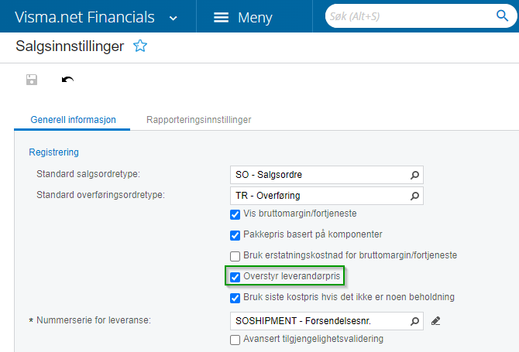
Task: Click the SOSHIPMENT number series field
Action: point(318,321)
